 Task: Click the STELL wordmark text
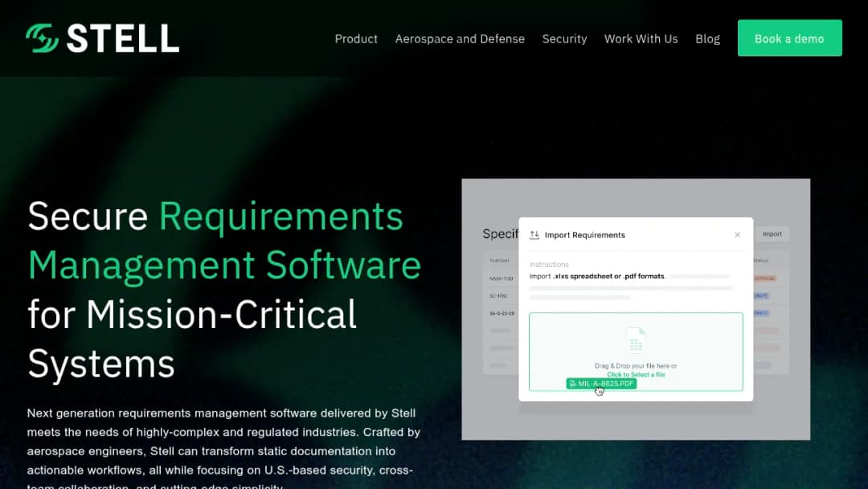(x=123, y=39)
